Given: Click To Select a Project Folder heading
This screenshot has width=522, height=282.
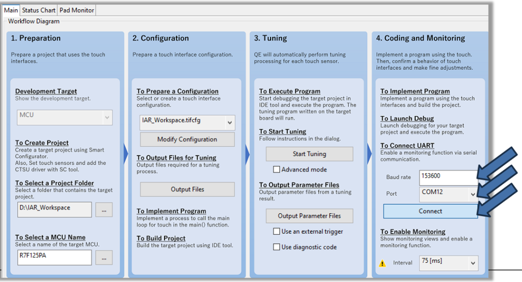Looking at the screenshot, I should (x=55, y=183).
